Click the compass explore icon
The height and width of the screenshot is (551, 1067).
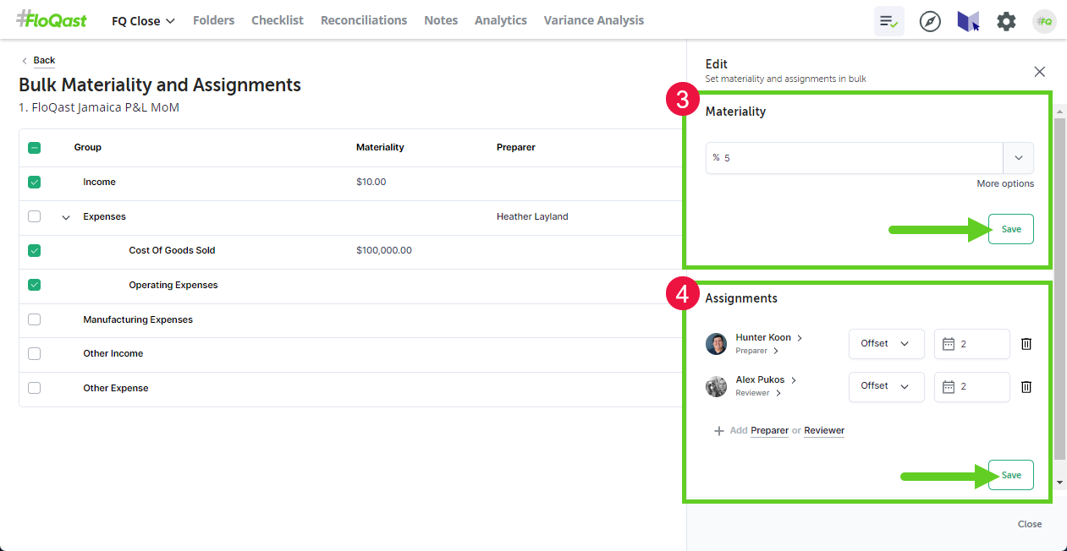(930, 21)
